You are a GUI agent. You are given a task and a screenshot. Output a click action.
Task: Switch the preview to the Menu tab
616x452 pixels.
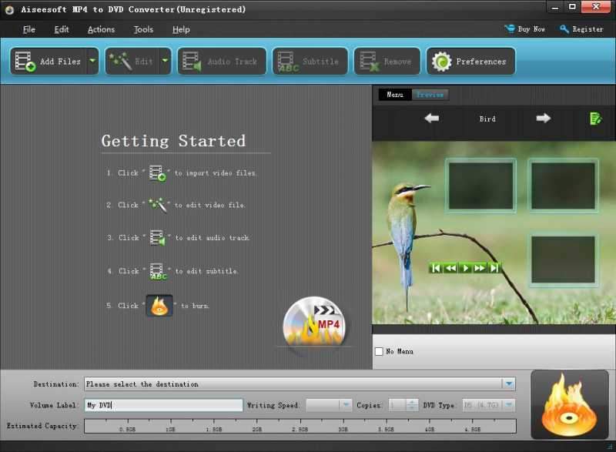[x=395, y=94]
